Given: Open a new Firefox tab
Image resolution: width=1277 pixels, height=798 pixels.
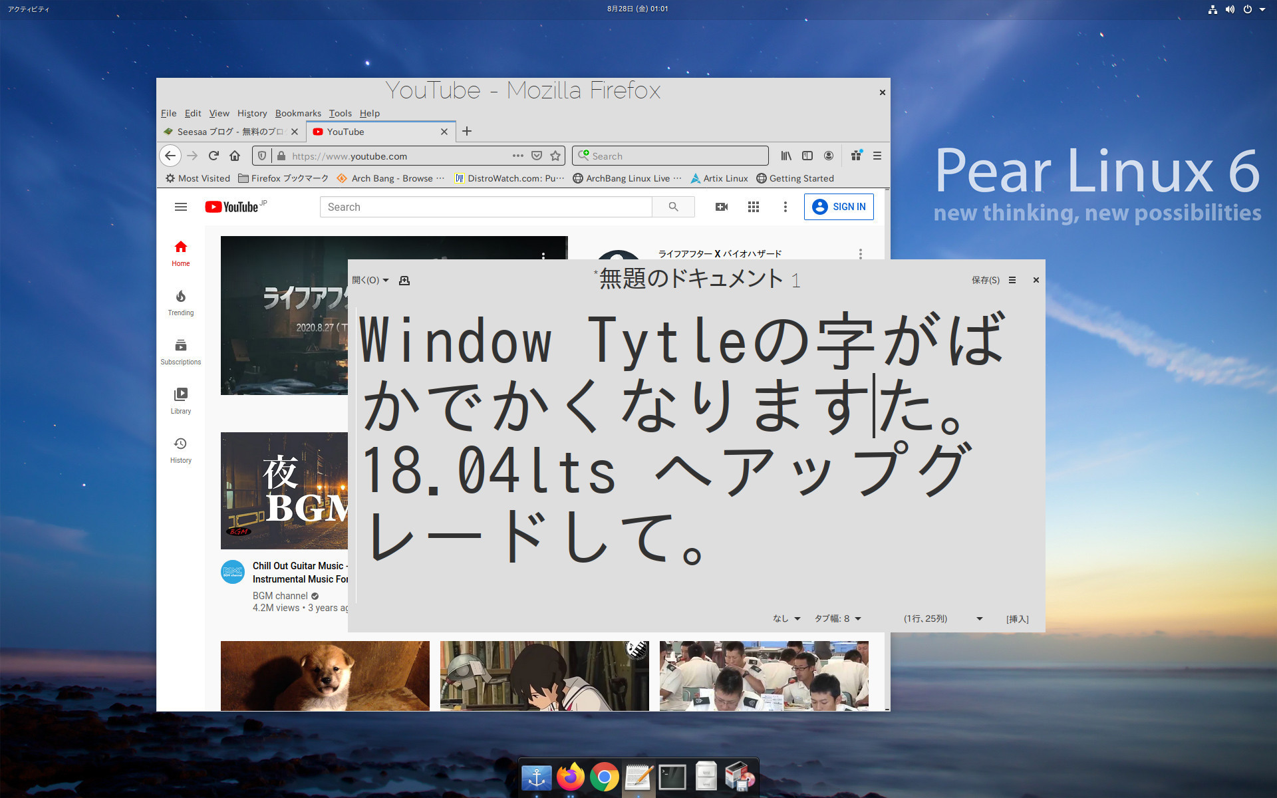Looking at the screenshot, I should 467,131.
